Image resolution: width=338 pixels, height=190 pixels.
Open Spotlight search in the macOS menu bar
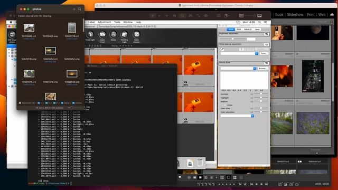[x=259, y=22]
